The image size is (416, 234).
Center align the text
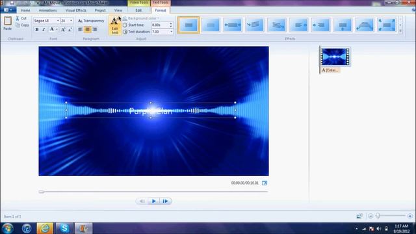pos(87,29)
